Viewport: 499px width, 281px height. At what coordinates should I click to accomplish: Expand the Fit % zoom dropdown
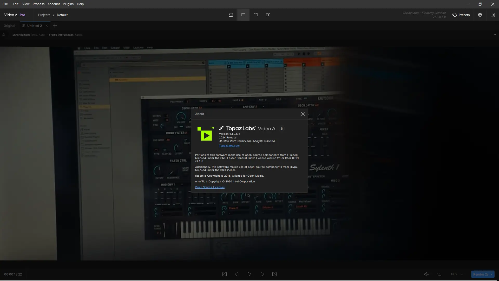click(x=462, y=274)
